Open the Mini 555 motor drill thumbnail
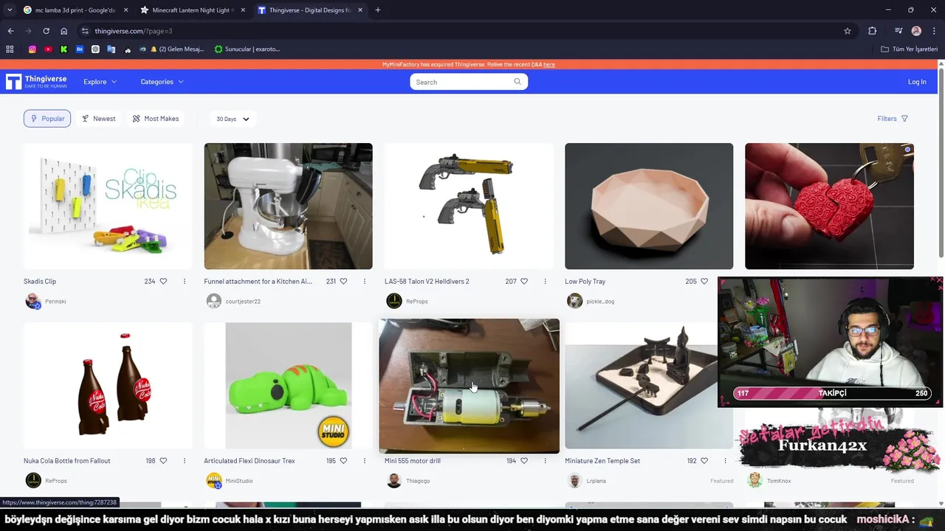The height and width of the screenshot is (531, 945). 469,386
